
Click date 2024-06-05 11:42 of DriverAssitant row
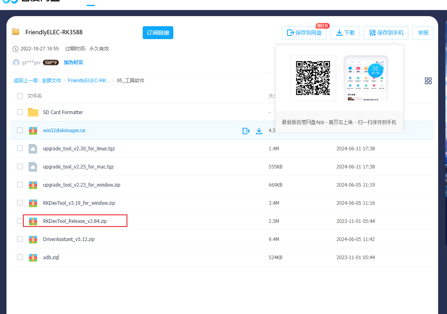point(356,239)
